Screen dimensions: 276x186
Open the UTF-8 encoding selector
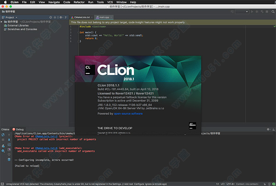coord(230,184)
